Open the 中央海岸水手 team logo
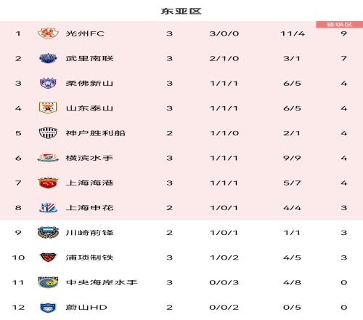Image resolution: width=363 pixels, height=320 pixels. [x=48, y=282]
